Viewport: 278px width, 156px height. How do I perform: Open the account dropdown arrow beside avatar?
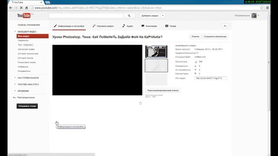click(x=258, y=16)
